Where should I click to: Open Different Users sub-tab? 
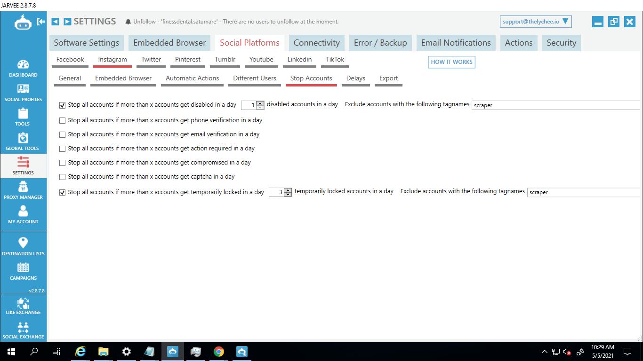pos(255,79)
